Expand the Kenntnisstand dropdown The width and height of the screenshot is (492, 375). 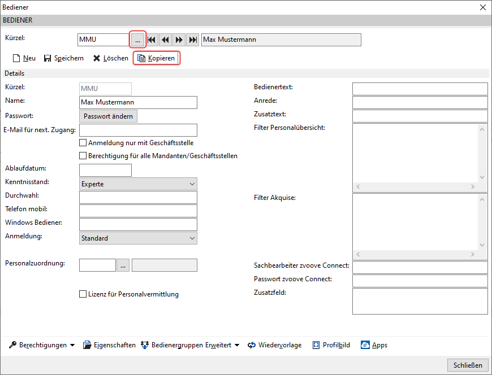pos(192,184)
